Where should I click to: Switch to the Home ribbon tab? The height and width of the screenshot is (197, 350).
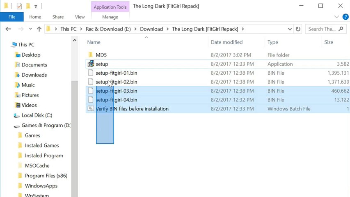[x=35, y=17]
